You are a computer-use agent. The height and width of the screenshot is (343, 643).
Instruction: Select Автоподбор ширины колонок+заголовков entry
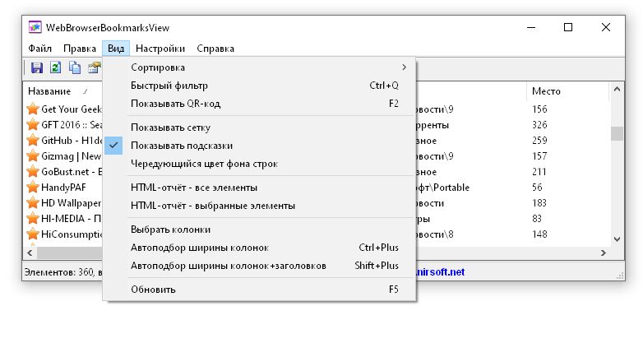pyautogui.click(x=259, y=266)
